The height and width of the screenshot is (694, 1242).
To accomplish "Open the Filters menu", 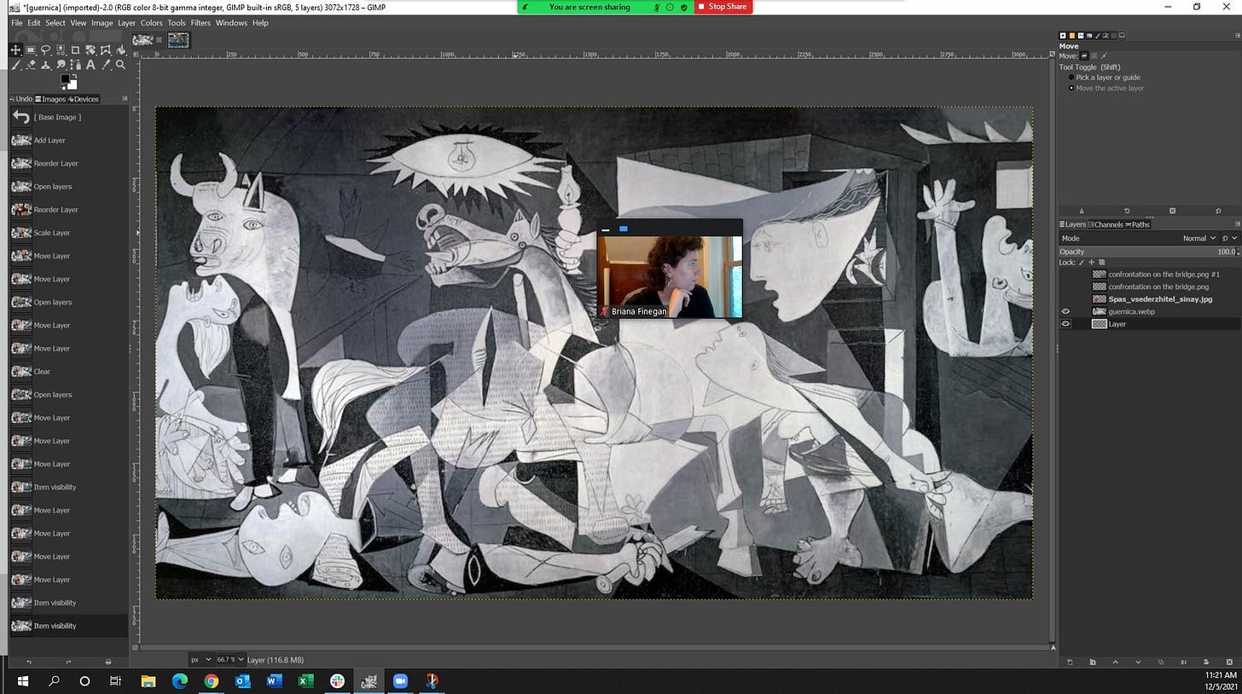I will tap(200, 23).
